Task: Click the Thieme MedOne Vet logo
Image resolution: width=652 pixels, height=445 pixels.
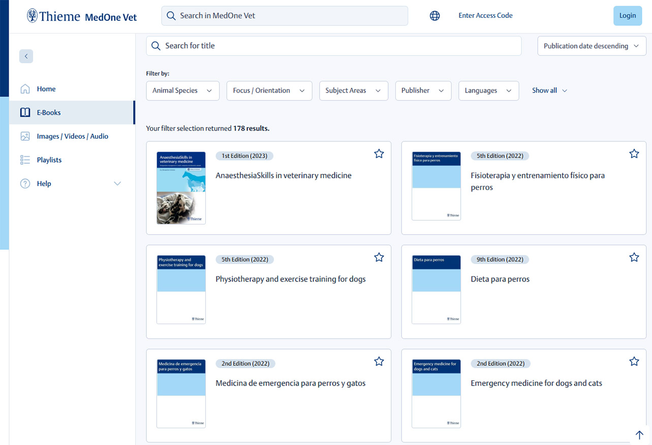Action: (82, 16)
